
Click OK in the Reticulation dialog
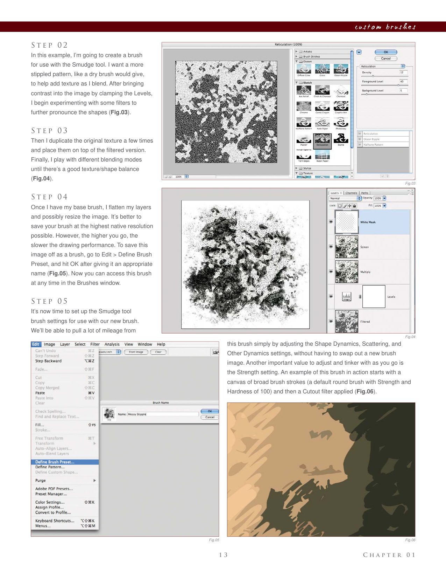[x=386, y=52]
